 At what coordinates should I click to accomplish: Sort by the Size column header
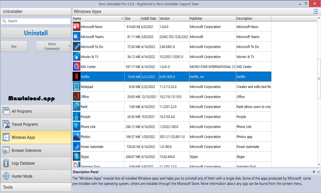[132, 18]
